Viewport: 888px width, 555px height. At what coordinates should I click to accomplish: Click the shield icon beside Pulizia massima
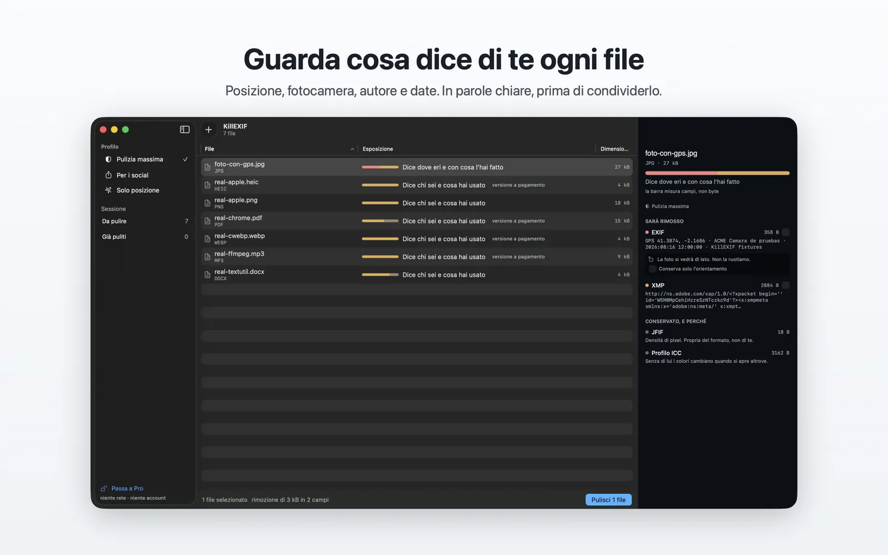coord(108,159)
